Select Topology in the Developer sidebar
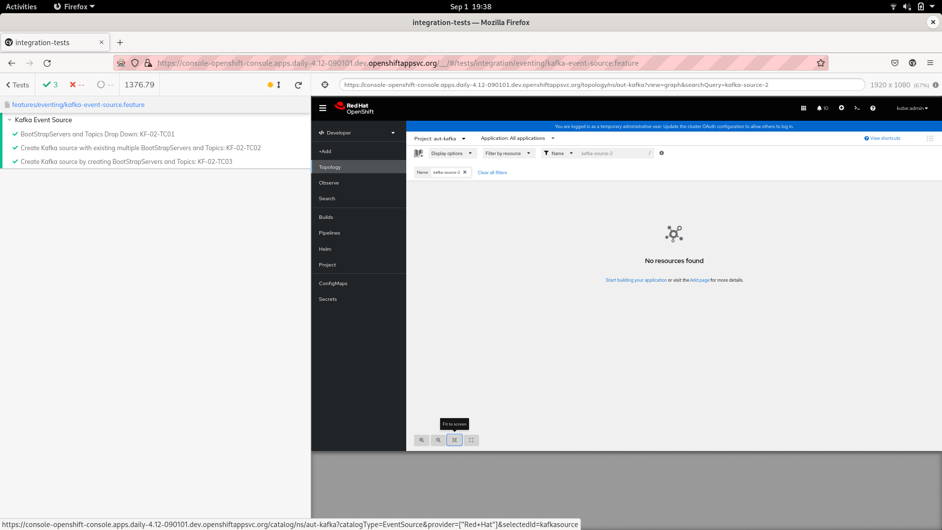The height and width of the screenshot is (530, 942). pos(330,167)
